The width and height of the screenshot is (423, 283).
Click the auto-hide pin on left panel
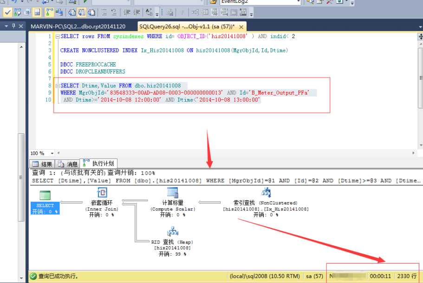13,26
